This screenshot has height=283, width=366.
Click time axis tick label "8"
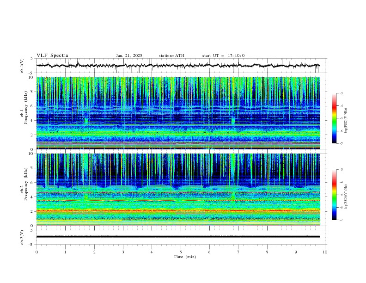(x=267, y=252)
